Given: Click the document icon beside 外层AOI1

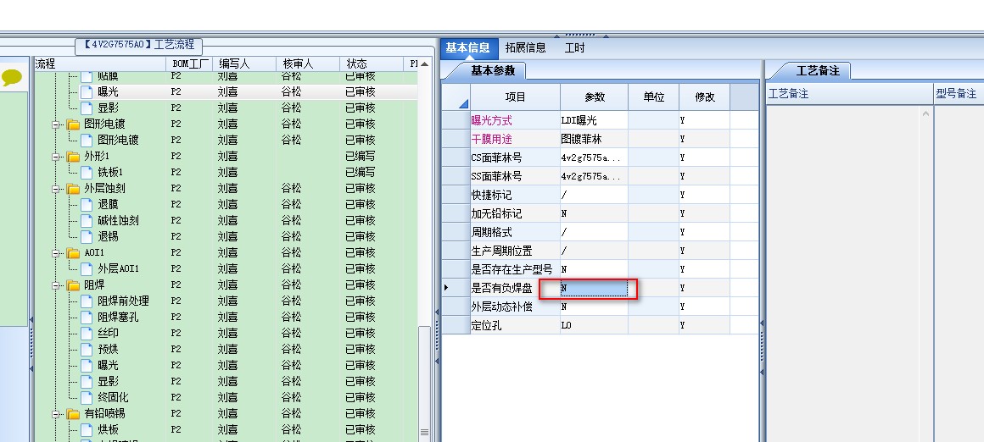Looking at the screenshot, I should pos(87,268).
